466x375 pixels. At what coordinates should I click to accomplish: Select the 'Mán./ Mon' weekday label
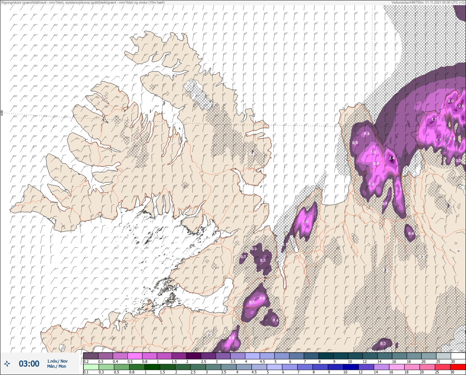(57, 366)
